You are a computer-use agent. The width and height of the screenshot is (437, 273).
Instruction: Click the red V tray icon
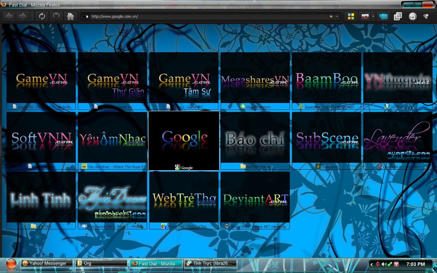coord(396,264)
